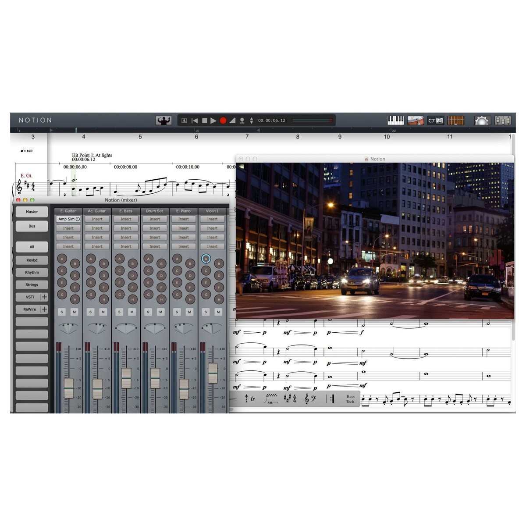Filter mixer to Keybd channels

[x=32, y=260]
